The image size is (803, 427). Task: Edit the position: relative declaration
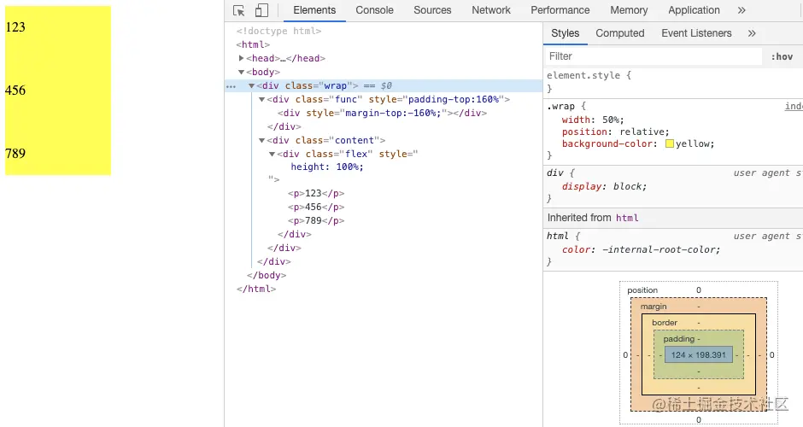pyautogui.click(x=615, y=132)
